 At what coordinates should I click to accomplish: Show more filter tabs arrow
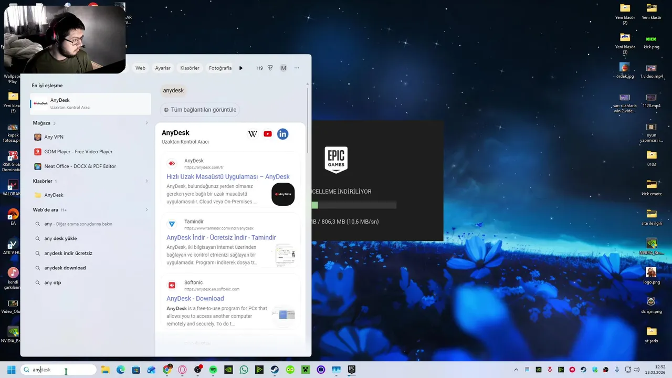click(x=241, y=68)
